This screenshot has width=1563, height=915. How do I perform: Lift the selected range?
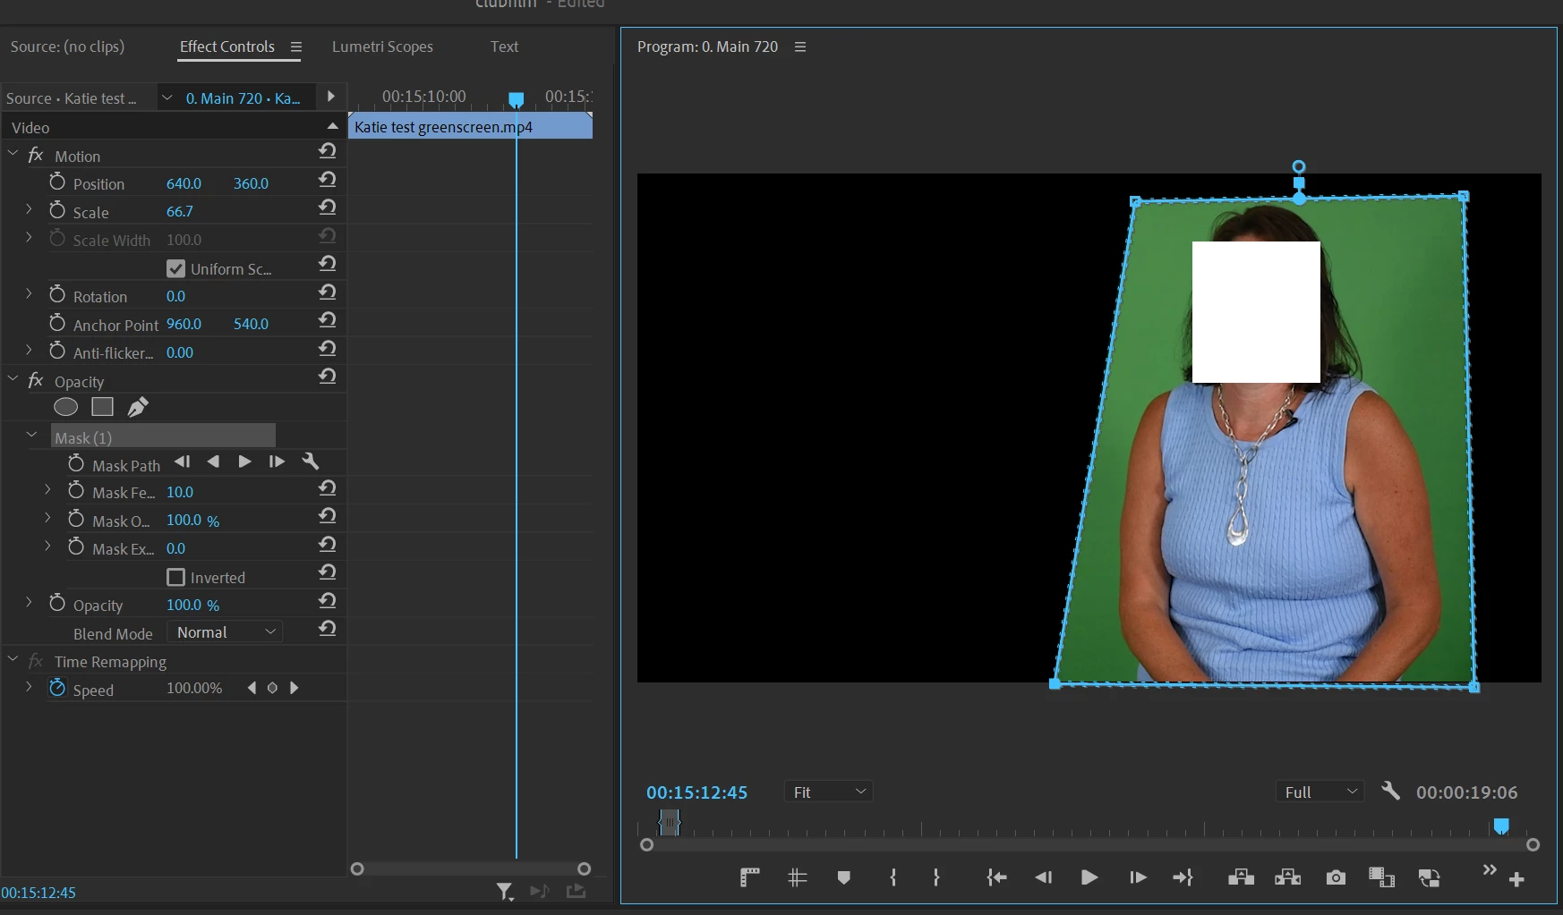(x=1241, y=877)
